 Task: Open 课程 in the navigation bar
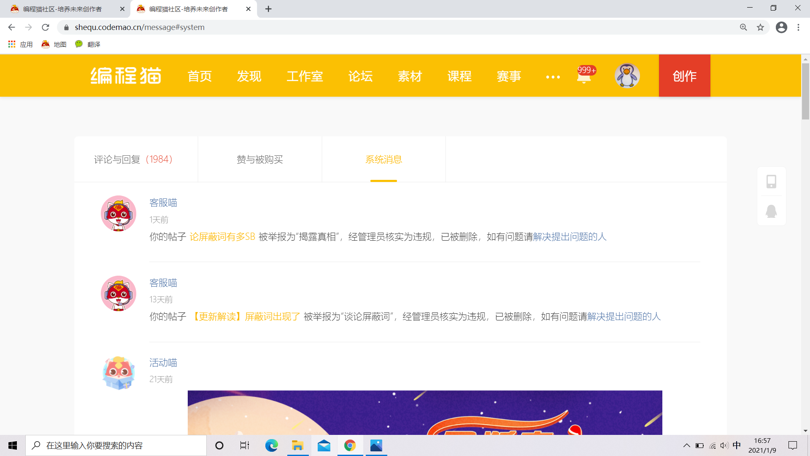pos(459,76)
